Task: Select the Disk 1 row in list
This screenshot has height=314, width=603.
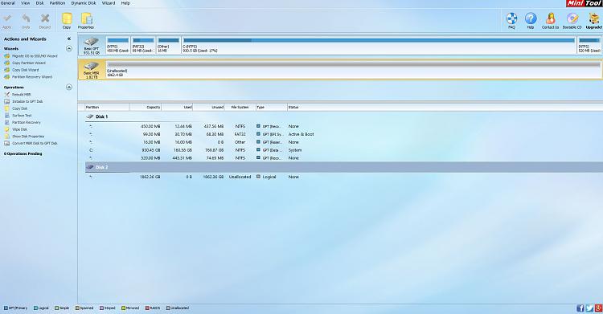Action: tap(344, 116)
